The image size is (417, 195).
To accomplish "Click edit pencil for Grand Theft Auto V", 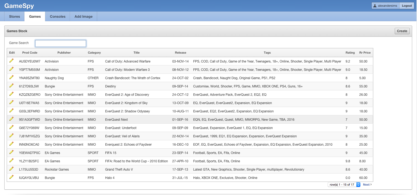I will [x=11, y=169].
